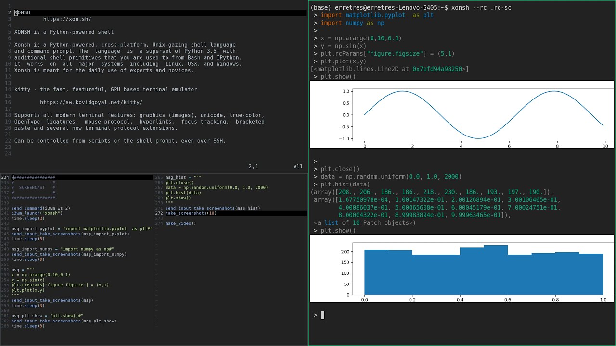The image size is (616, 346).
Task: Click the line 'Can be controlled from scripts'
Action: tap(120, 141)
